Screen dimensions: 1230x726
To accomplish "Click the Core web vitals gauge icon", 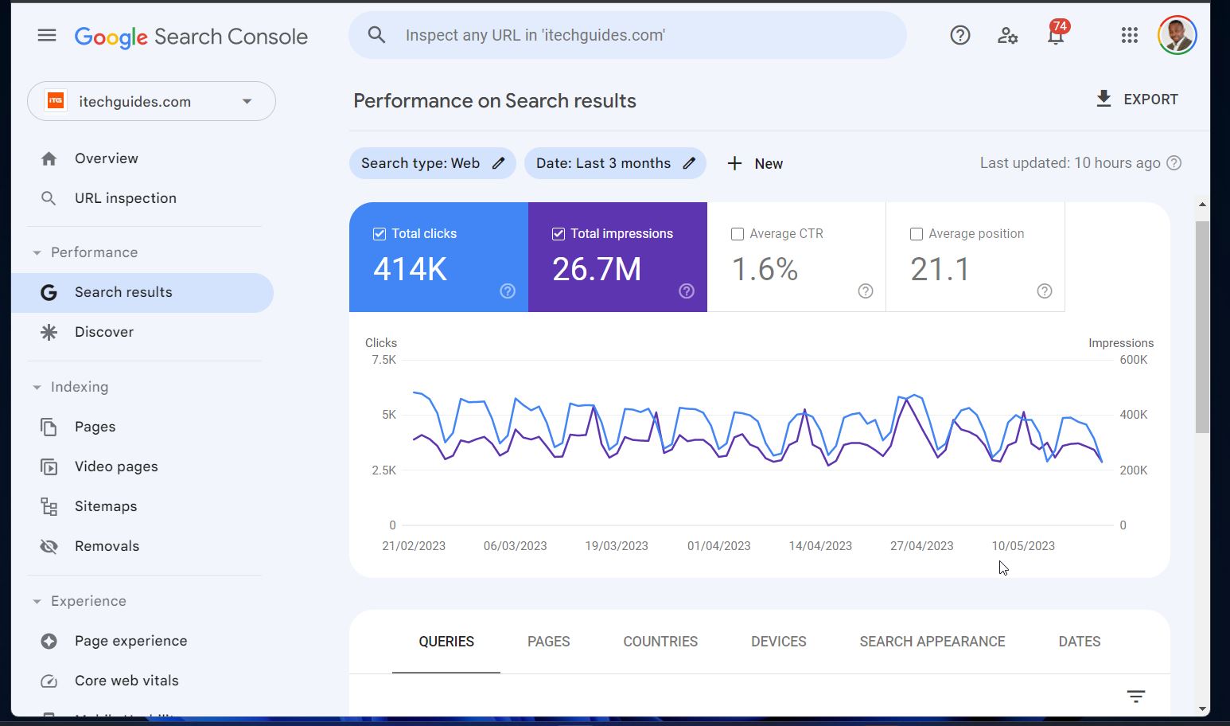I will (x=49, y=681).
